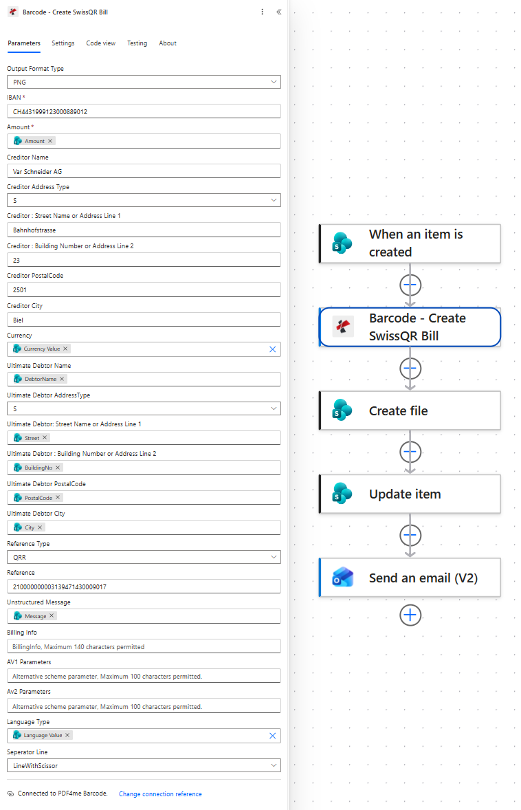Click the IBAN input field
The image size is (521, 810).
pyautogui.click(x=144, y=111)
